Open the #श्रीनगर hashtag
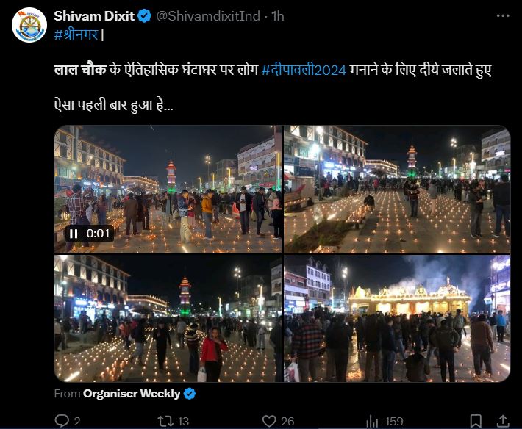This screenshot has width=522, height=429. pyautogui.click(x=76, y=35)
